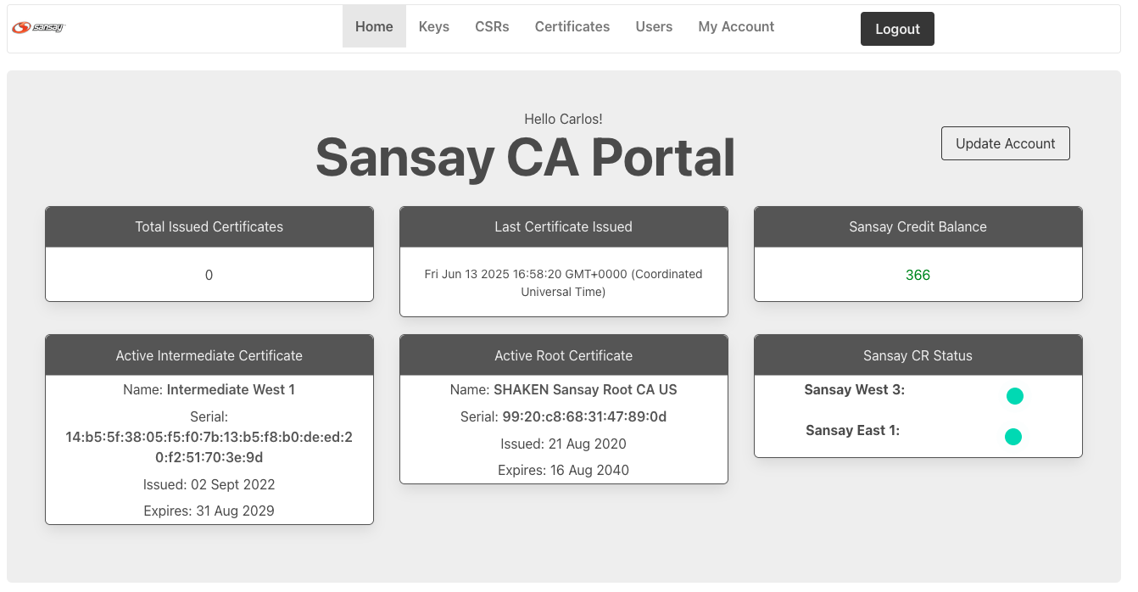This screenshot has width=1138, height=592.
Task: Click the Logout button
Action: point(897,29)
